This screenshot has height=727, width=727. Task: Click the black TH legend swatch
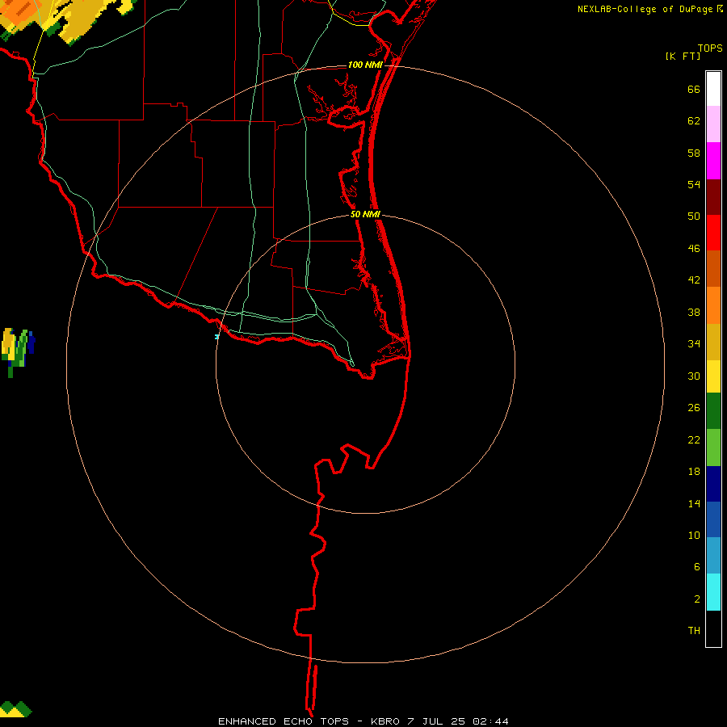coord(713,628)
